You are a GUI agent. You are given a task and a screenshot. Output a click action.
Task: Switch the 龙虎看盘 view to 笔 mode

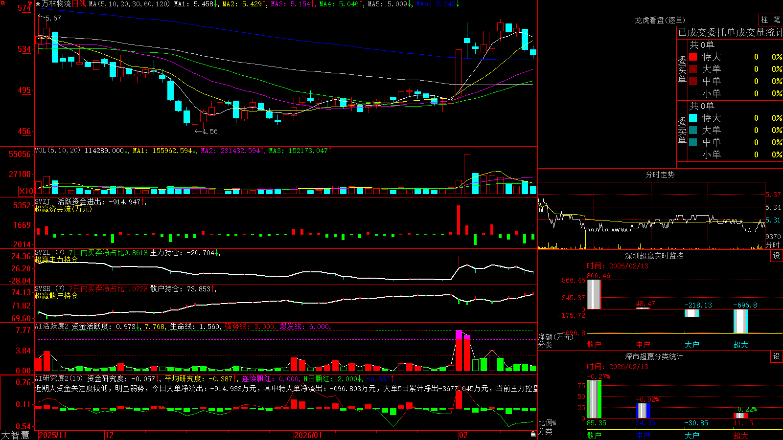click(x=777, y=20)
